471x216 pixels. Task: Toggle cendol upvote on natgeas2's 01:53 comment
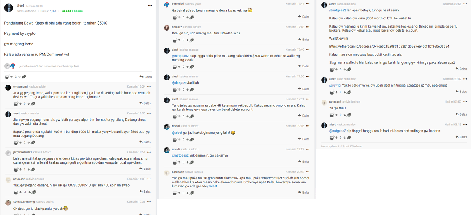(x=333, y=115)
